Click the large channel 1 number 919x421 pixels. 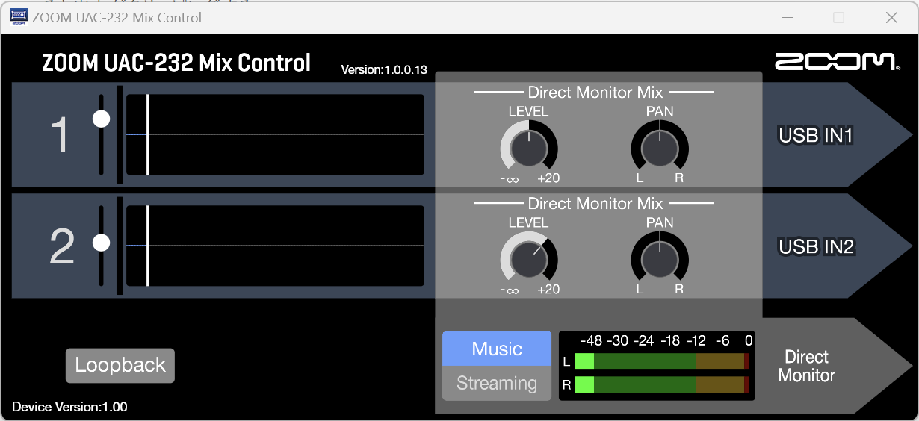coord(61,136)
